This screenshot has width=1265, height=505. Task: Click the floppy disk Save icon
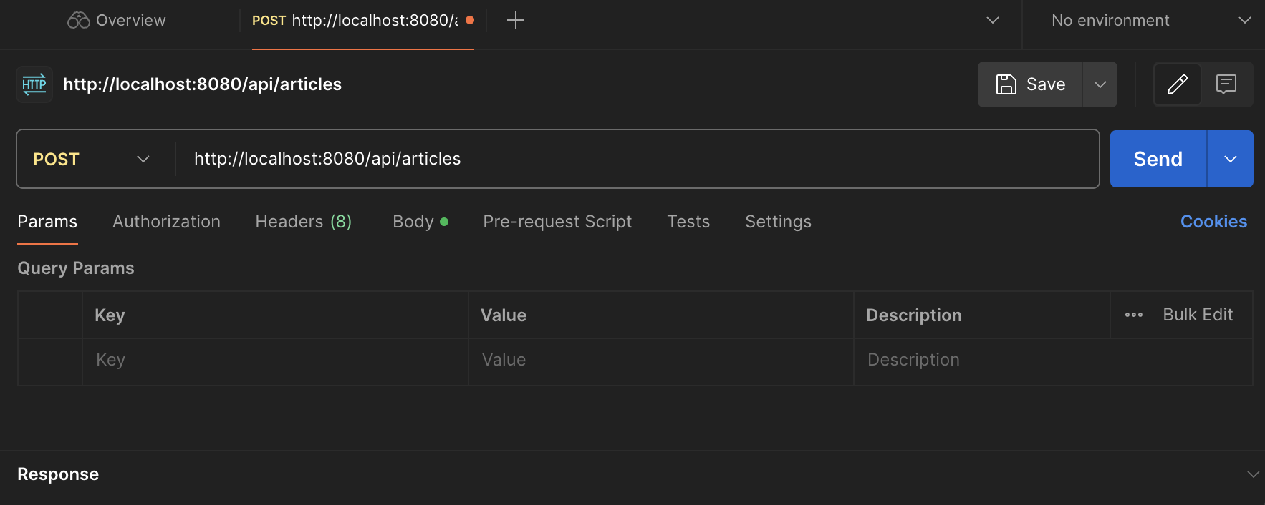pos(1006,84)
